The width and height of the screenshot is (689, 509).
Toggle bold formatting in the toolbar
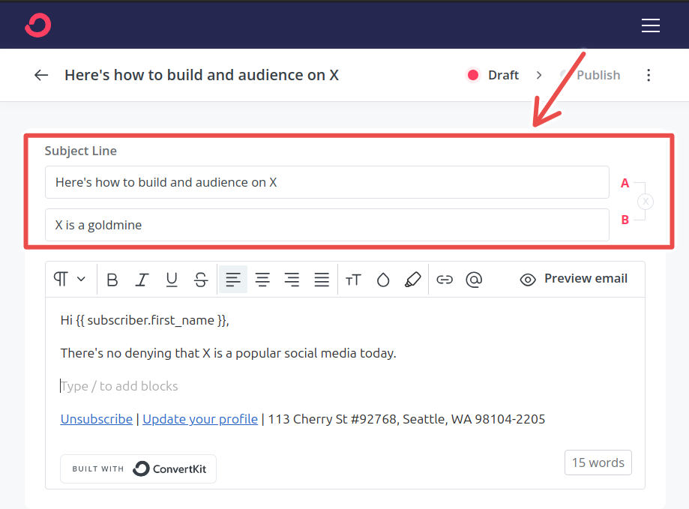(112, 279)
